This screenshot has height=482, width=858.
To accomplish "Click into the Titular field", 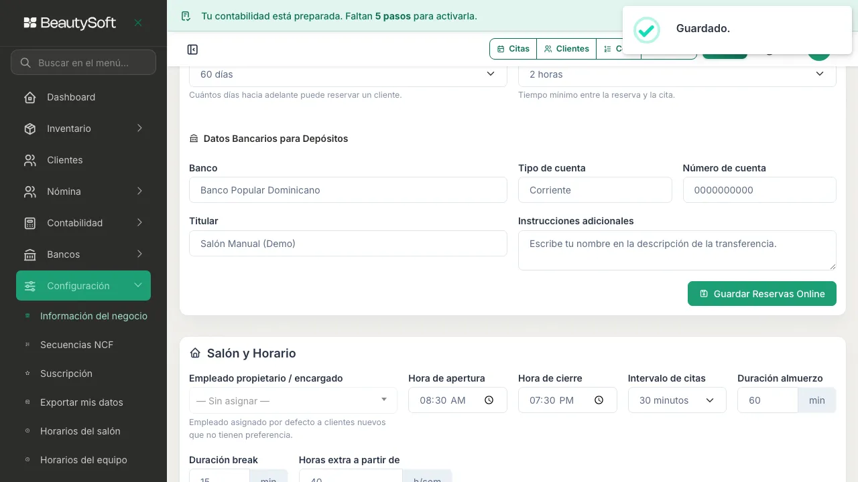I will pos(348,244).
